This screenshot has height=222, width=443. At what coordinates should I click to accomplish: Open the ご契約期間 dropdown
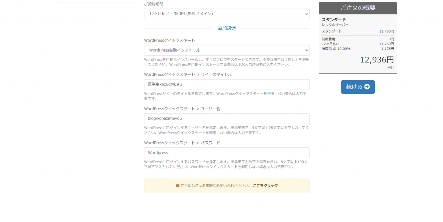(x=226, y=14)
